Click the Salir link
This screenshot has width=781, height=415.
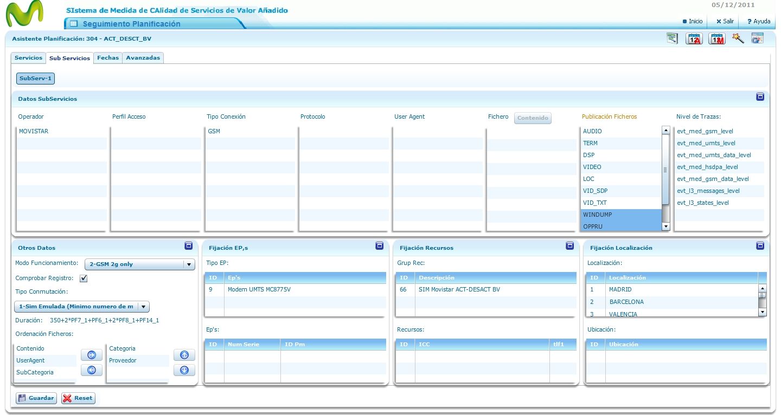tap(725, 21)
